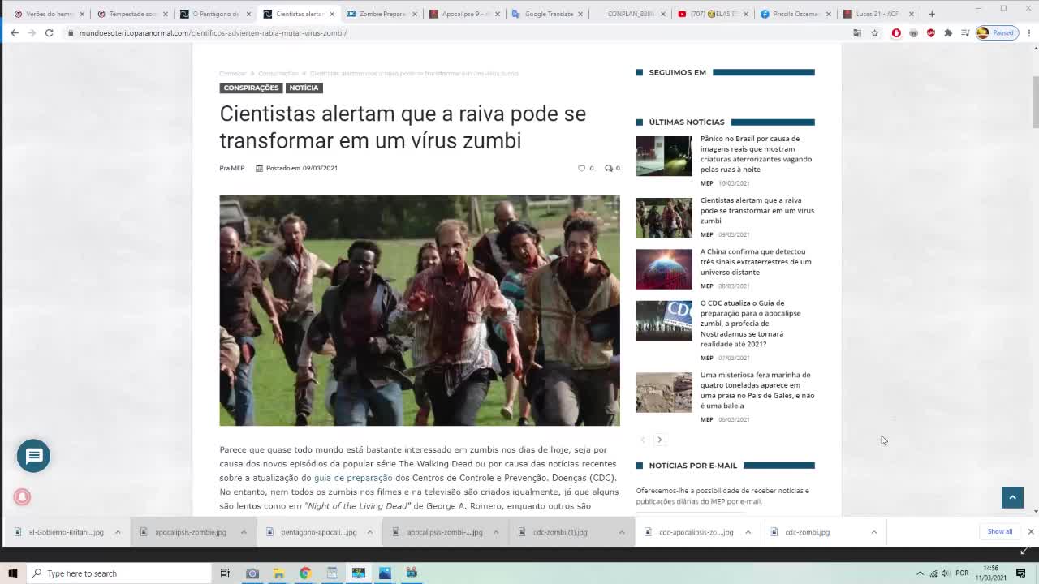Screen dimensions: 1039x584
Task: Click the Pra MEP author link
Action: (x=231, y=168)
